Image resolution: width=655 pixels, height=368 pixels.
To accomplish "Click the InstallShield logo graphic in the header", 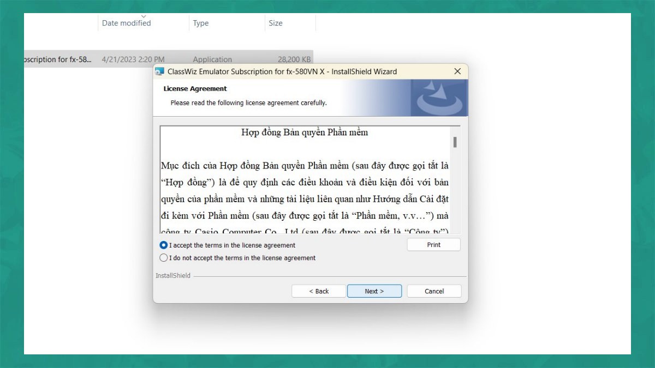I will pos(439,98).
